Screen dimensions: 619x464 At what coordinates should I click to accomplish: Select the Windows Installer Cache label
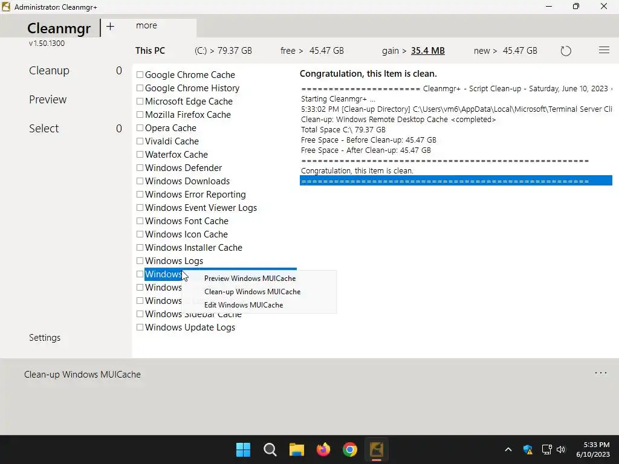[x=193, y=247]
